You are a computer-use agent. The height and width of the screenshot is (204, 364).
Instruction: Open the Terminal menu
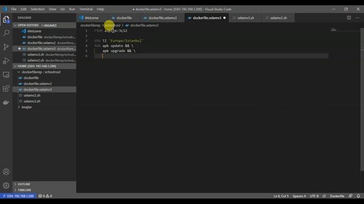(x=86, y=9)
